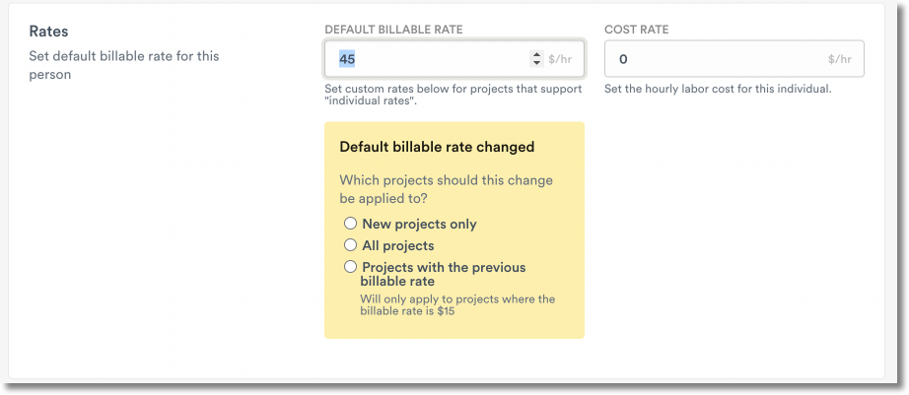Click the "New projects only" label text
Screen dimensions: 909x395
[419, 224]
